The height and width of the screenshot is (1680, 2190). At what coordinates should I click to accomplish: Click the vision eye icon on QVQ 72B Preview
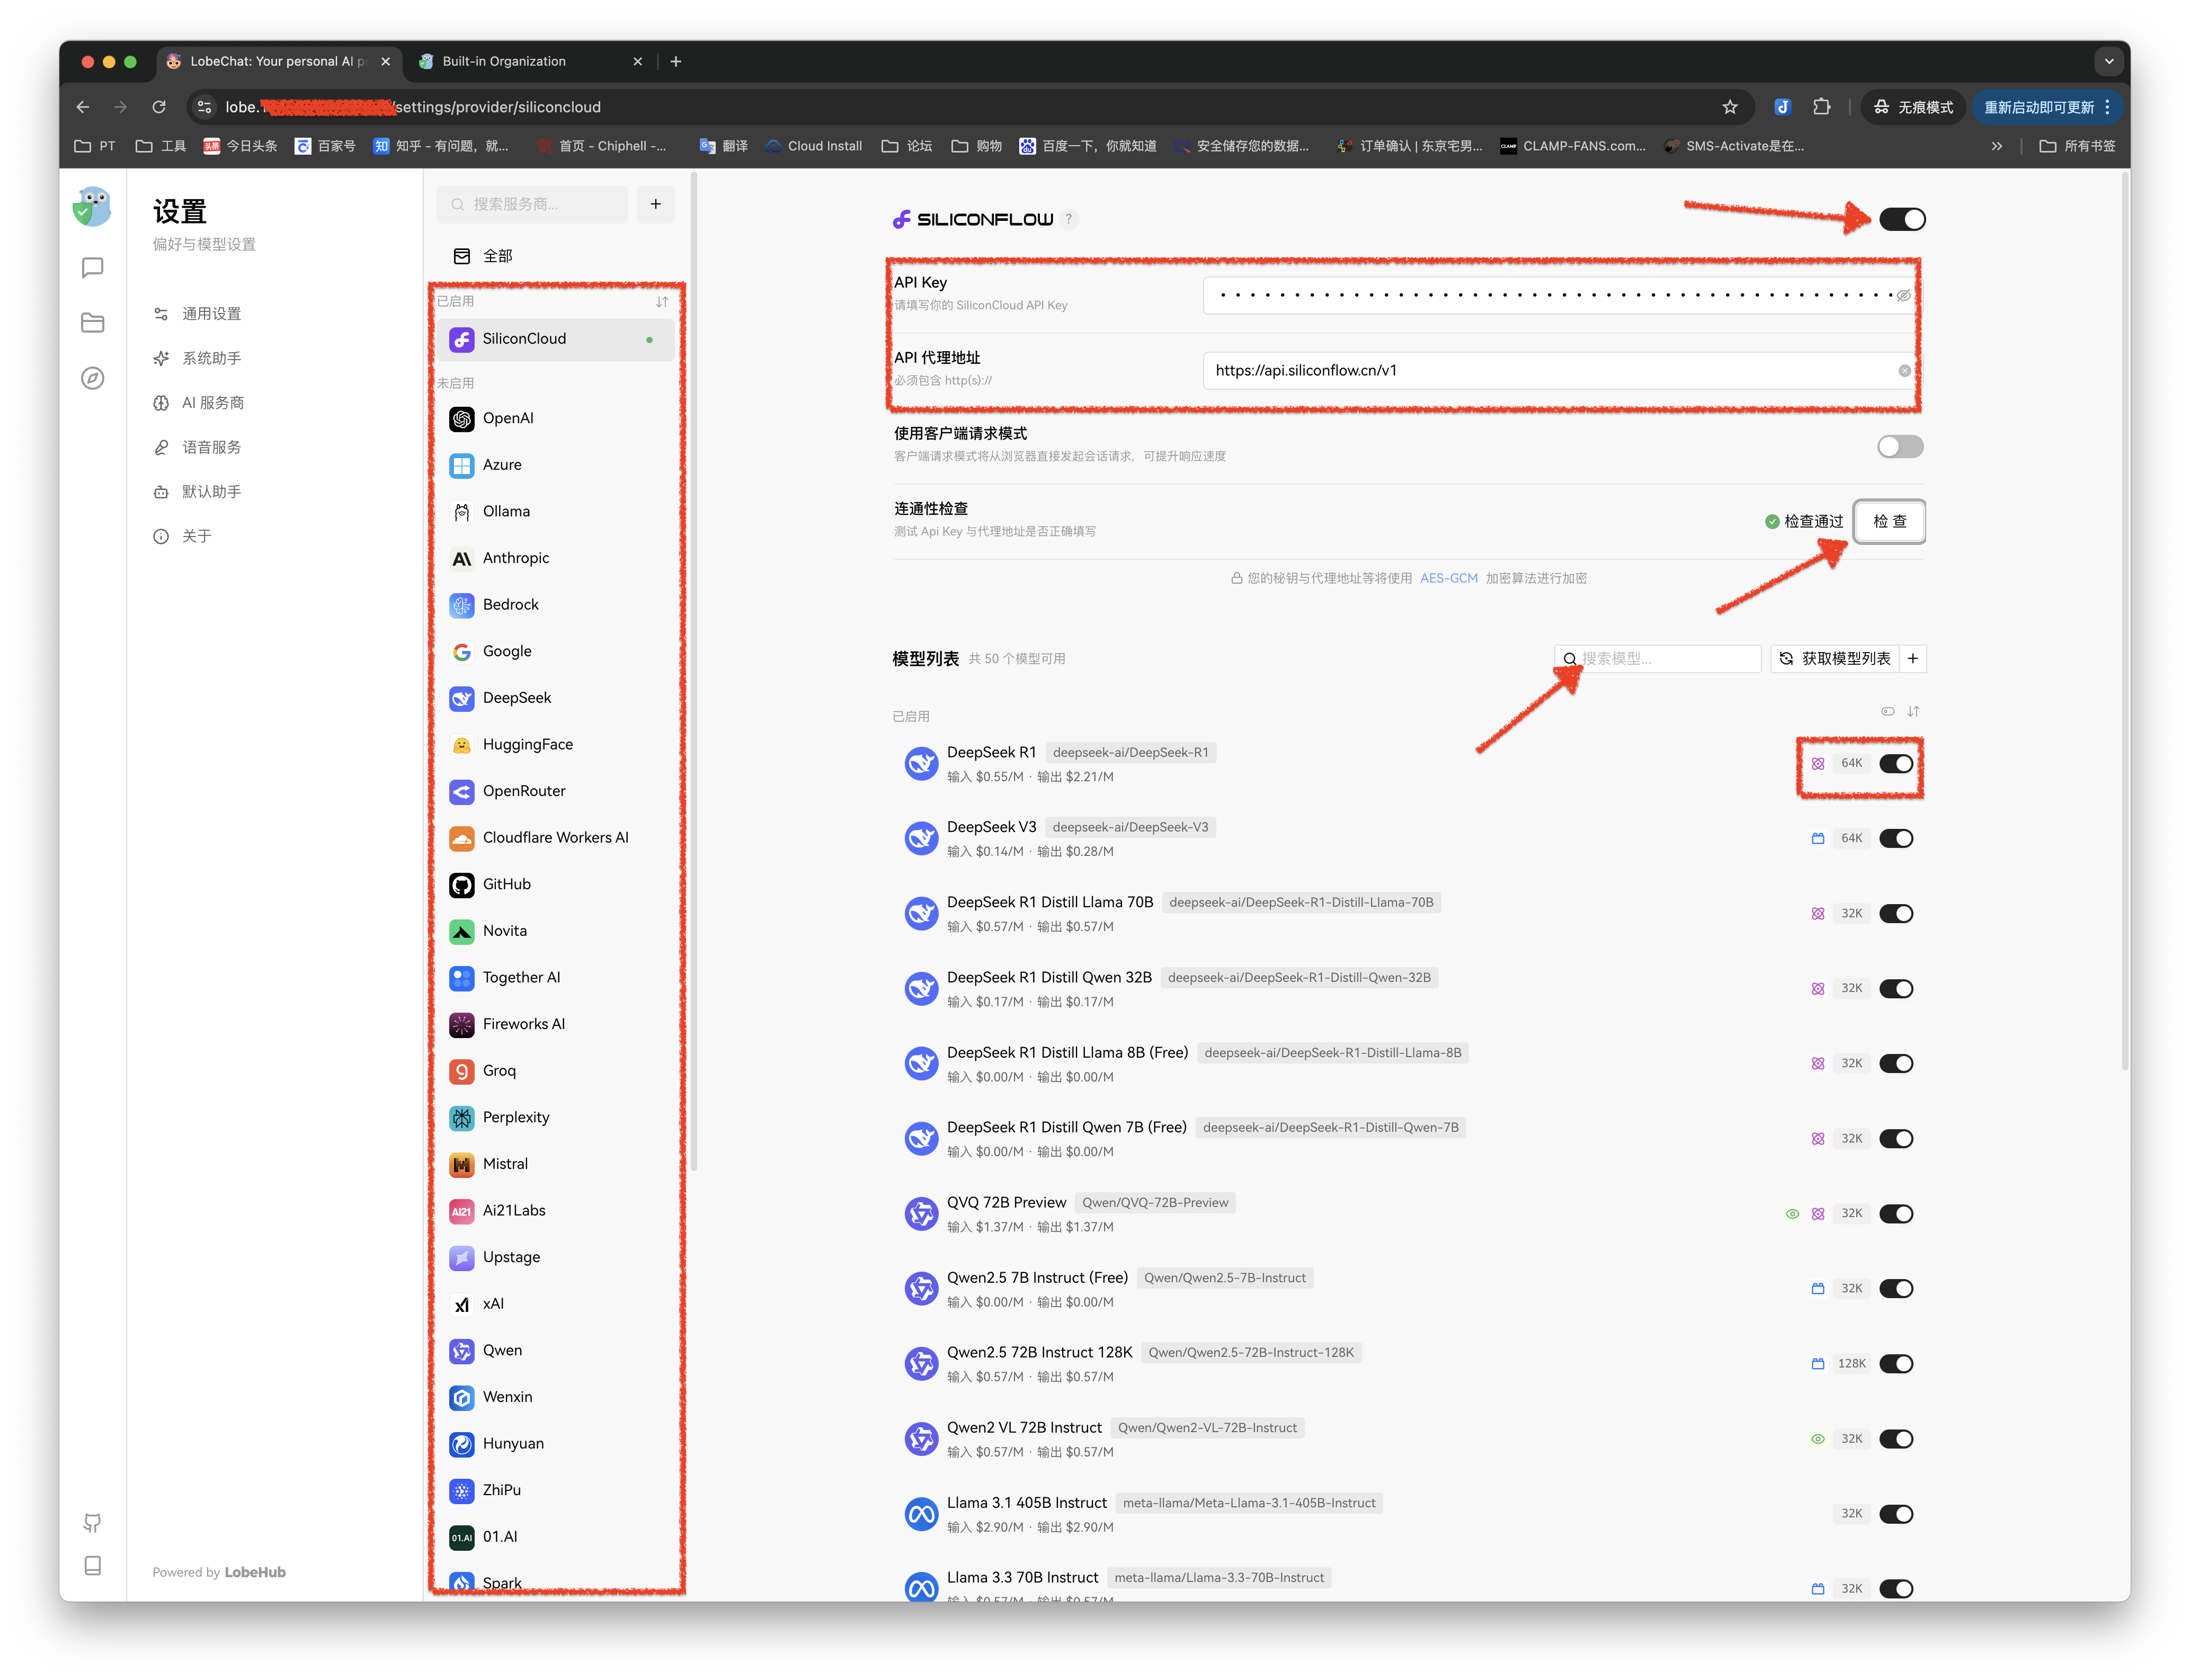click(1792, 1213)
